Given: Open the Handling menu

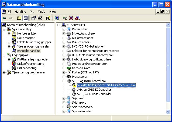Looking at the screenshot, I should tap(20, 12).
